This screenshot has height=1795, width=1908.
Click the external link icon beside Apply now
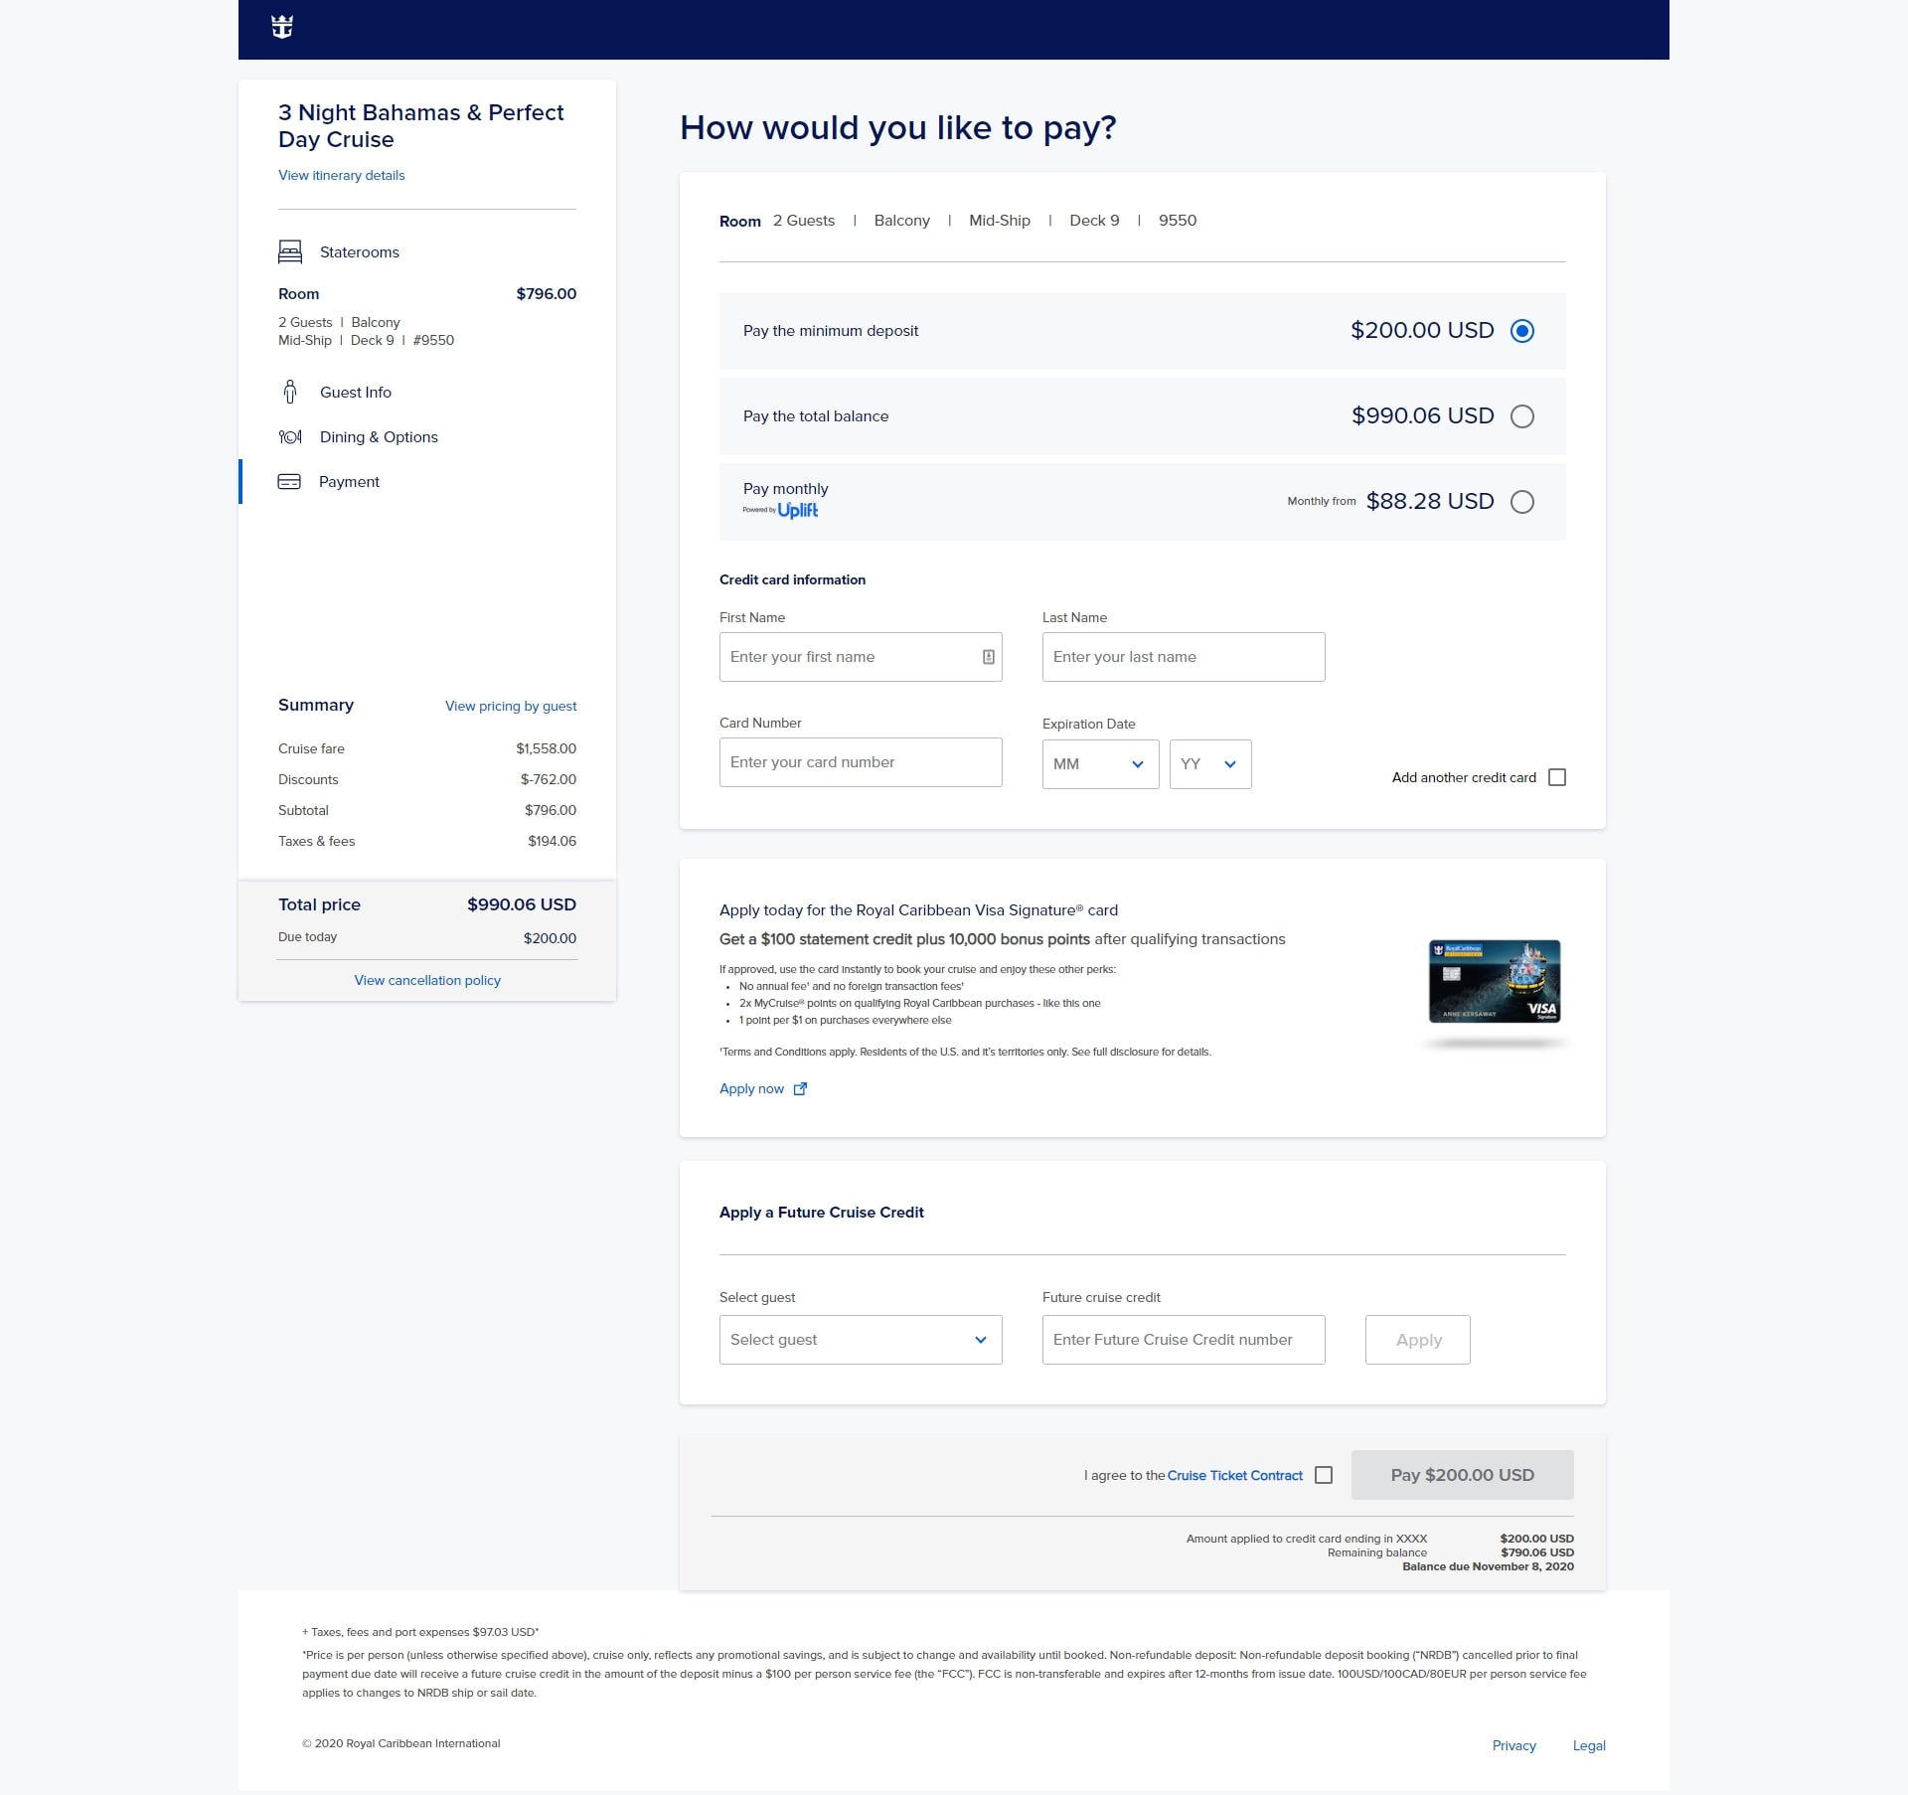coord(801,1088)
